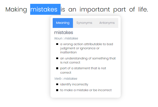Click 'to make a mistake or be incorrect'
The width and height of the screenshot is (158, 107).
(x=86, y=90)
